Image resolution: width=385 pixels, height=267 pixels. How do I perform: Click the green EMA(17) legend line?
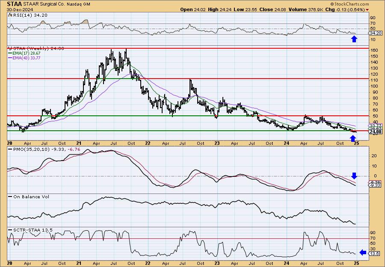point(10,53)
